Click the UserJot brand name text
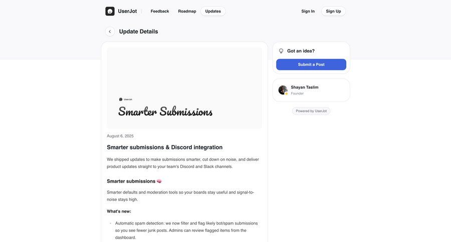 [127, 11]
